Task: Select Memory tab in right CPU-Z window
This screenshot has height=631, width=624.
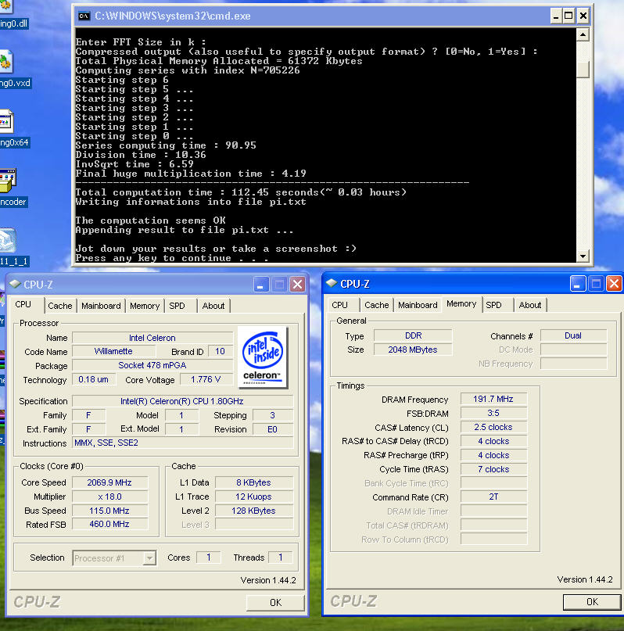Action: coord(461,304)
